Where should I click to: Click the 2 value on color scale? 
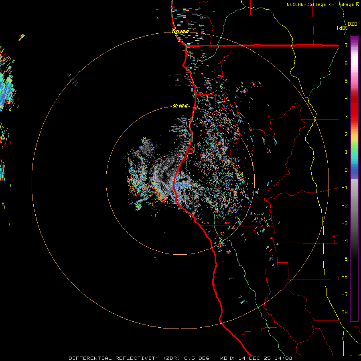[346, 134]
